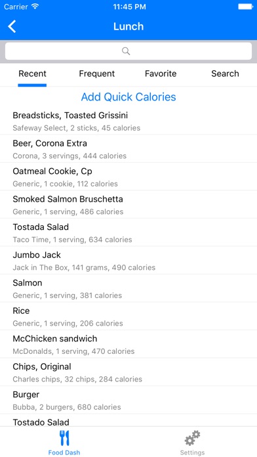The width and height of the screenshot is (257, 457).
Task: Select the Bubba Burger entry
Action: [128, 401]
